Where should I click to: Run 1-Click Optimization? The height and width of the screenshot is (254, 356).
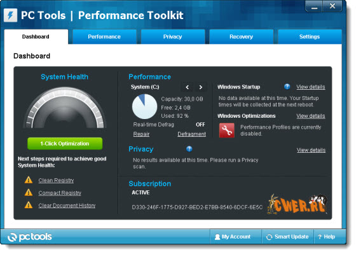(65, 143)
